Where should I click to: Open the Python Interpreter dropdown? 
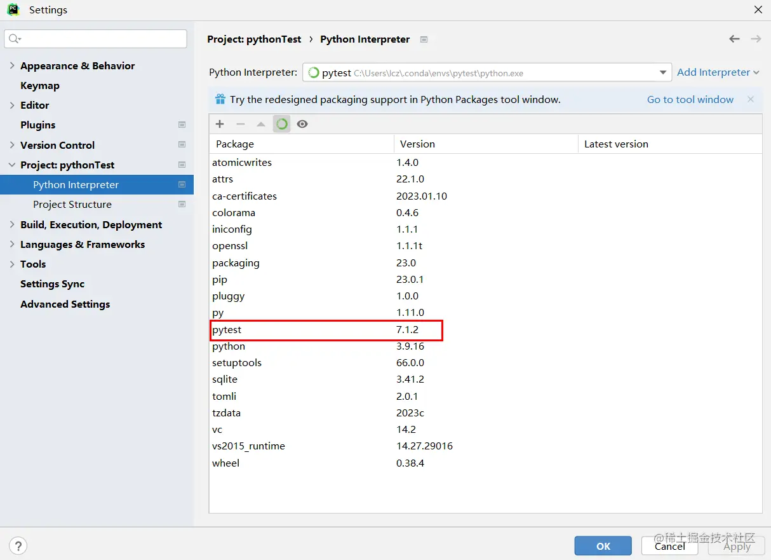pos(662,72)
